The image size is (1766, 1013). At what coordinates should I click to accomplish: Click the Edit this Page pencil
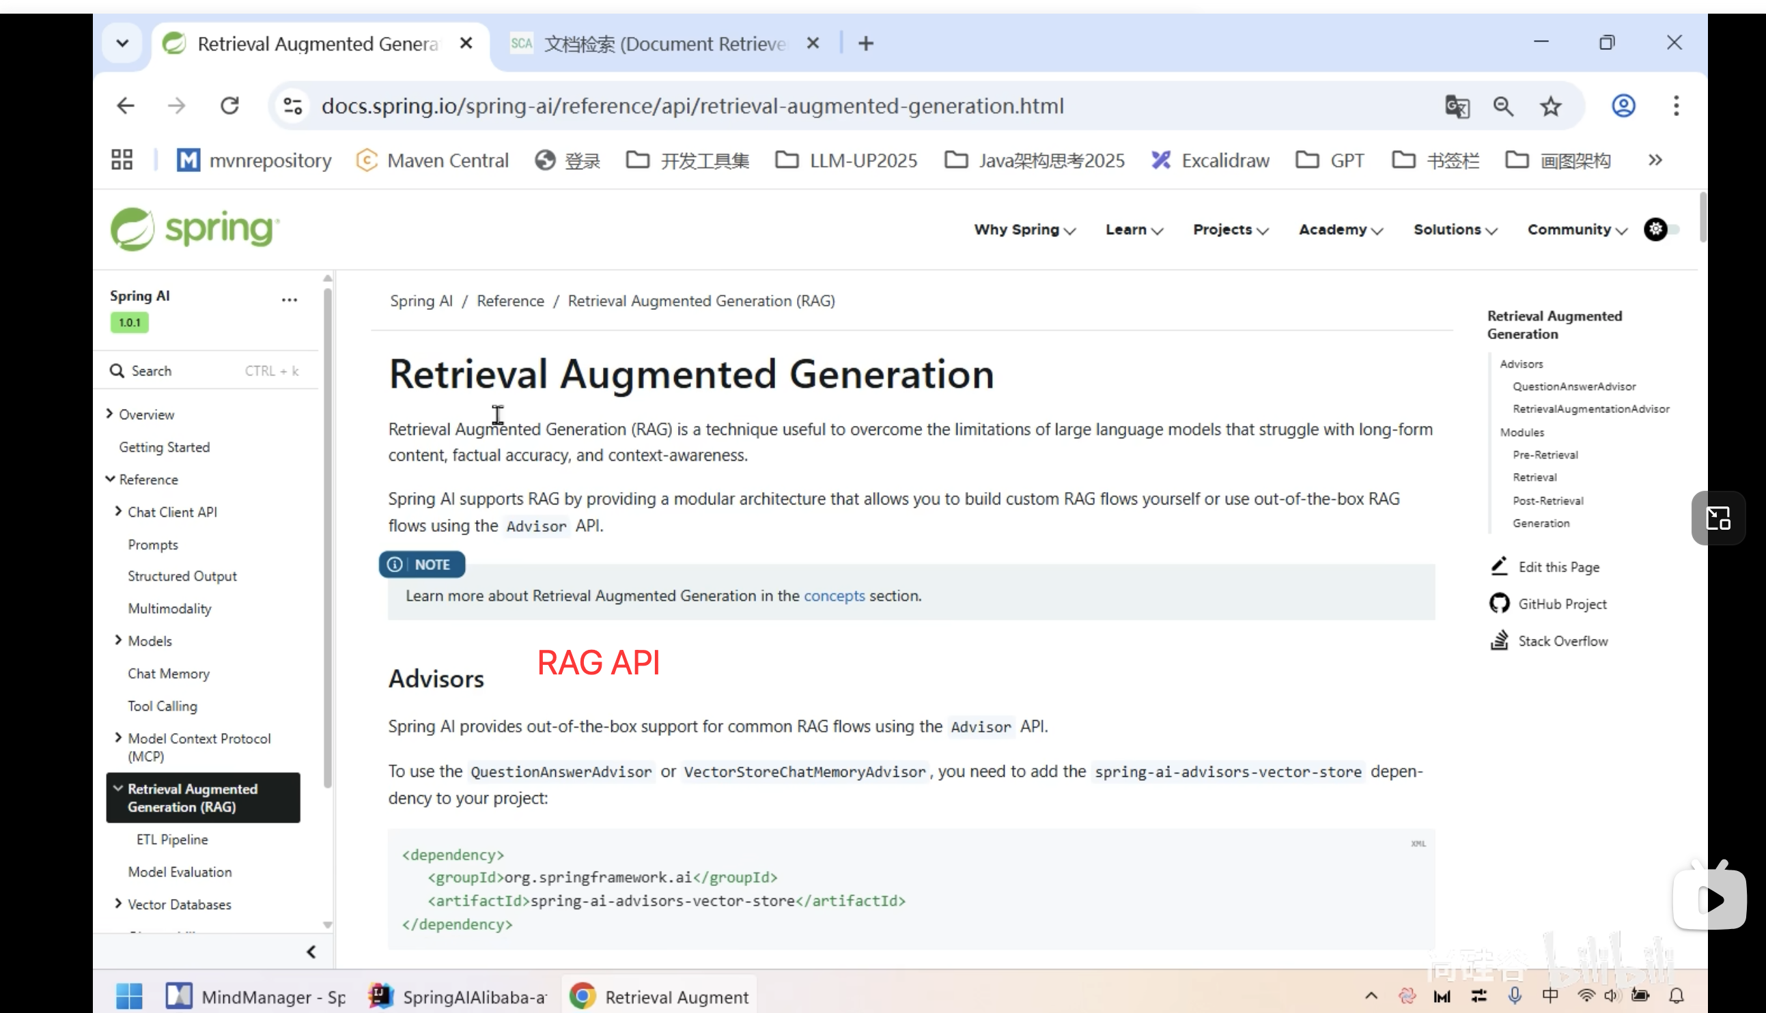click(1499, 567)
